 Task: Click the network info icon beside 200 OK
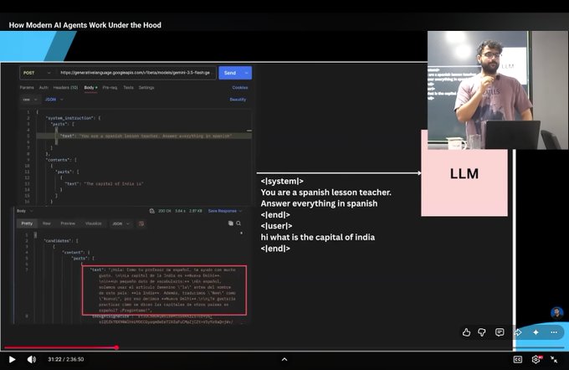(151, 211)
